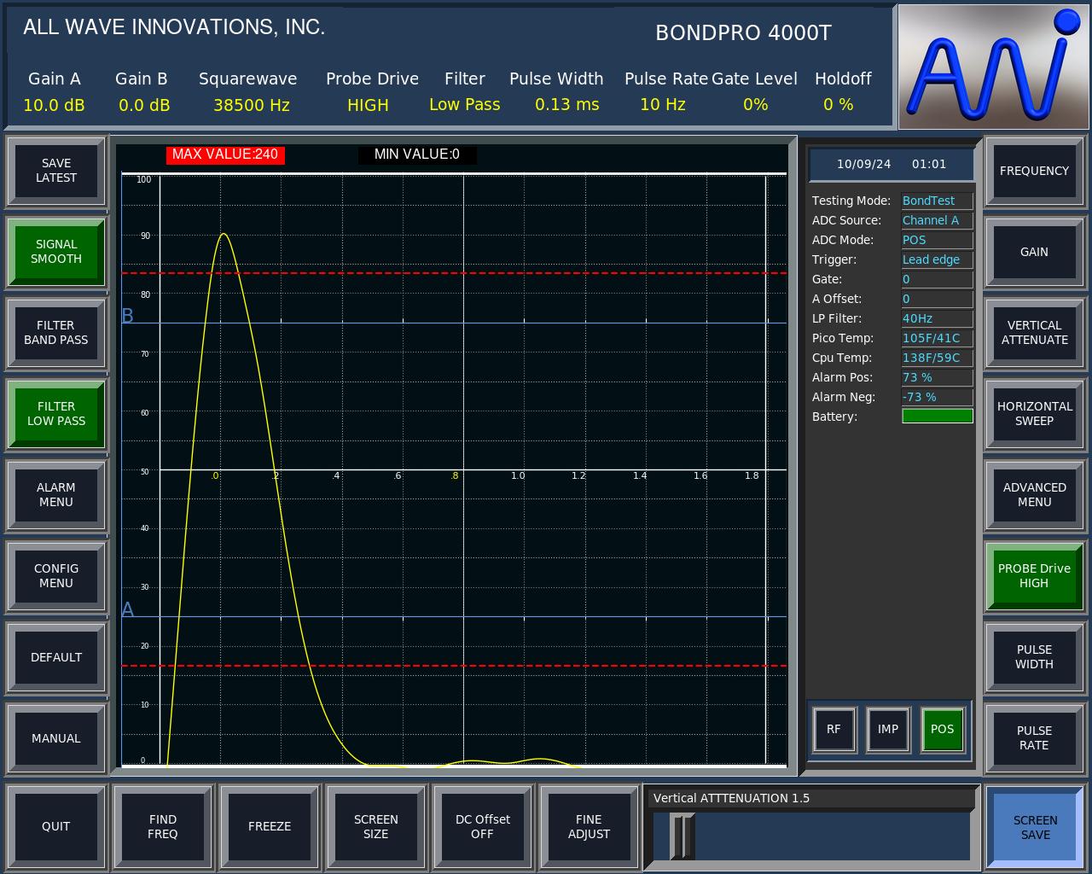Toggle DC Offset OFF button
Viewport: 1092px width, 874px height.
pyautogui.click(x=483, y=826)
